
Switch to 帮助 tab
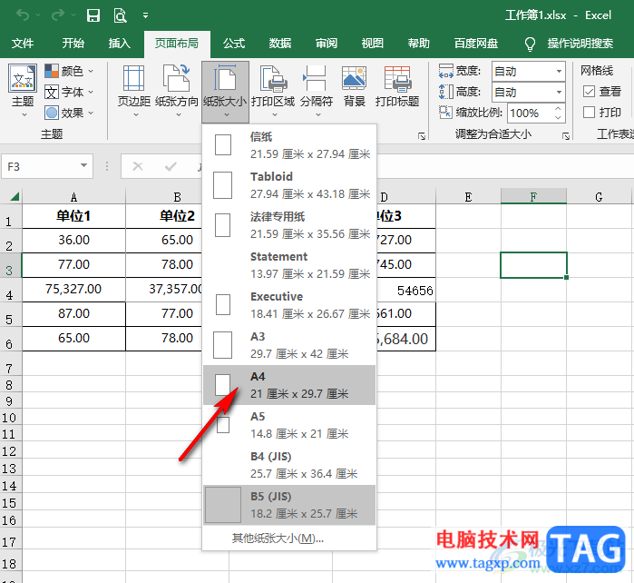point(418,44)
